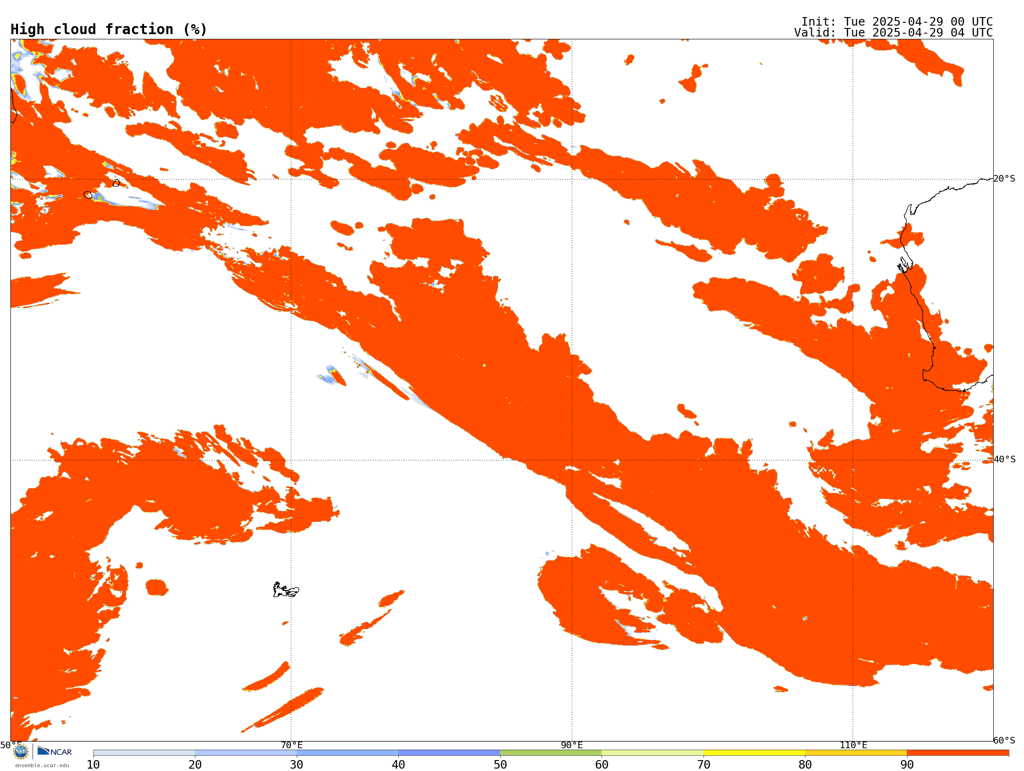
Task: Click the 'High cloud fraction (%)' title
Action: point(109,29)
